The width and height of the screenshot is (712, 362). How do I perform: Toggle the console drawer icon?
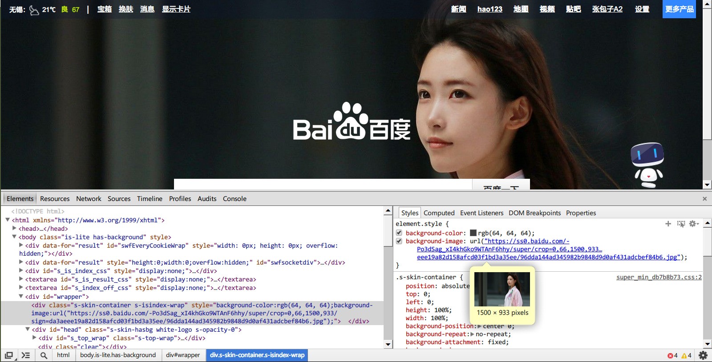coord(26,355)
